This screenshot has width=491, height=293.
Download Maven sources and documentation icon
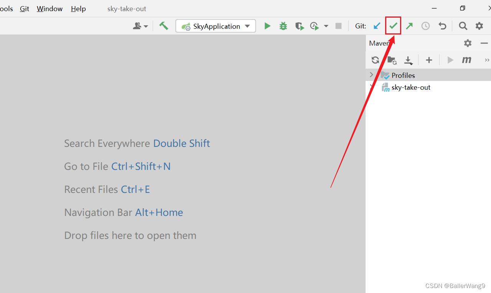(x=409, y=60)
